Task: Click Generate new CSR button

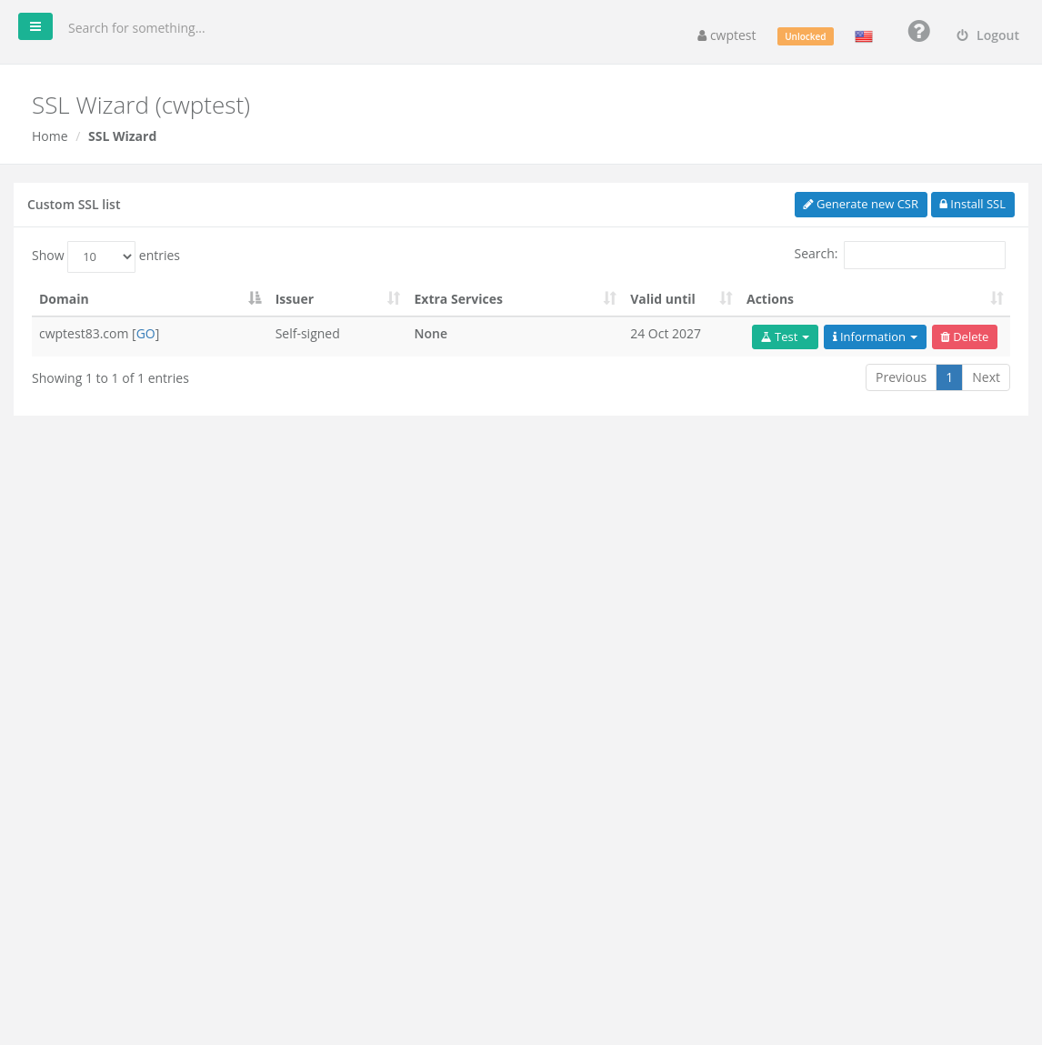Action: (861, 205)
